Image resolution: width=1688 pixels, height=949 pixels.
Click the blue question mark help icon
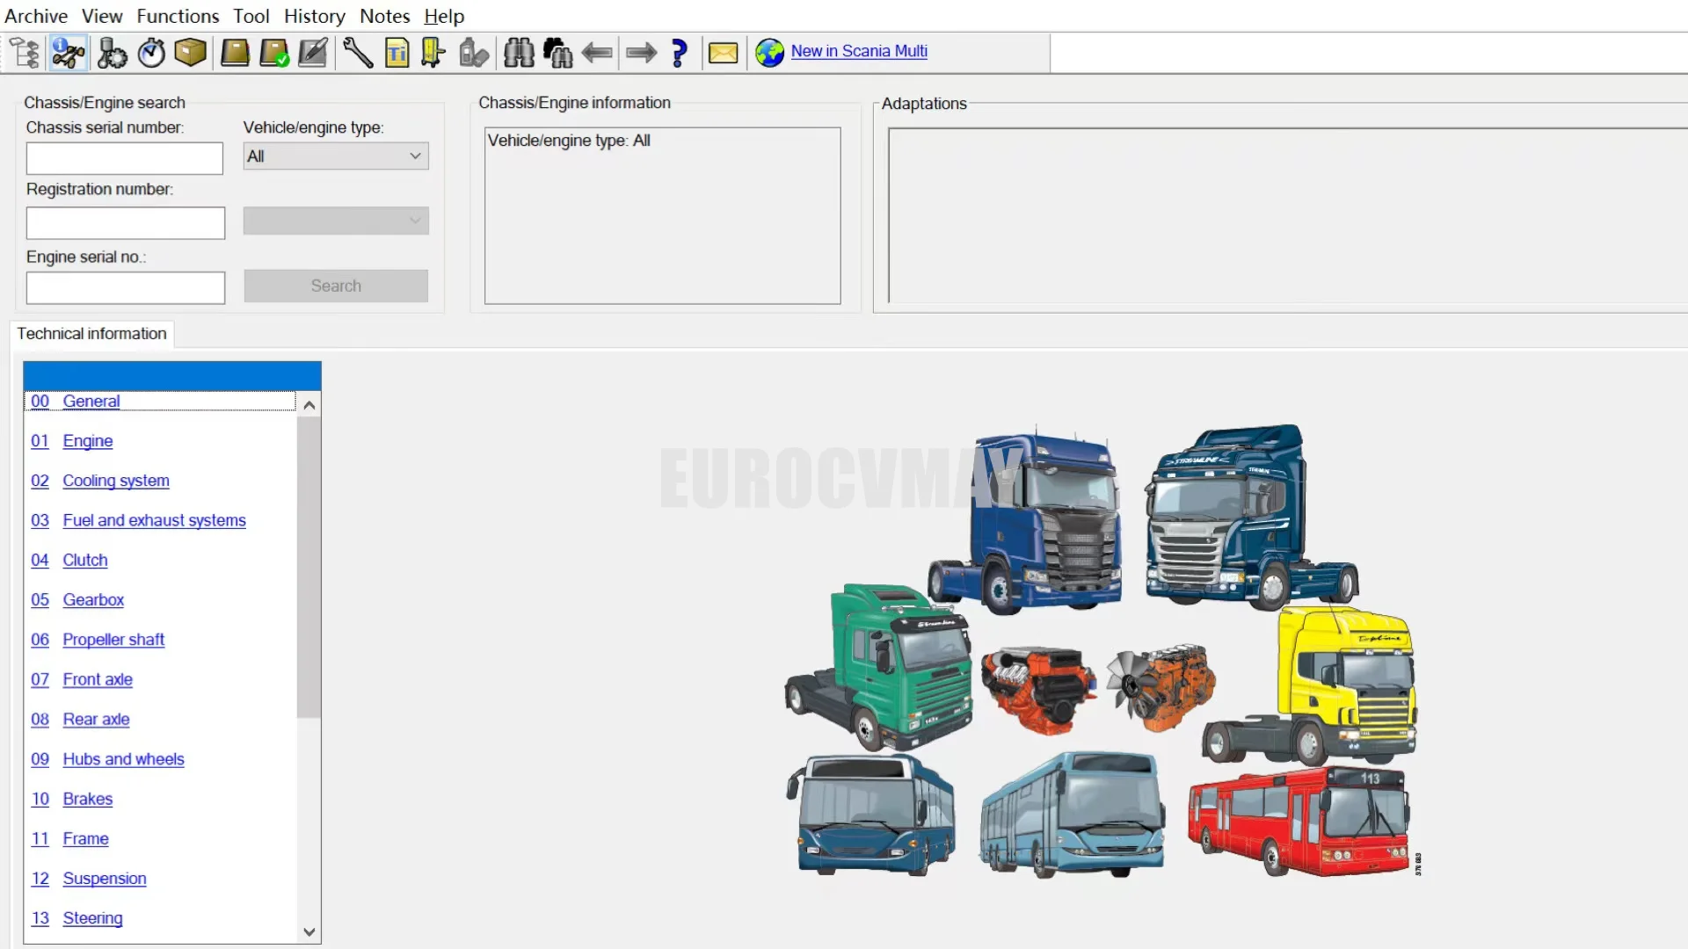pos(679,53)
